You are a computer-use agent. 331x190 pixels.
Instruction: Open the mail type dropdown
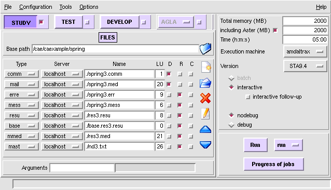click(x=22, y=84)
